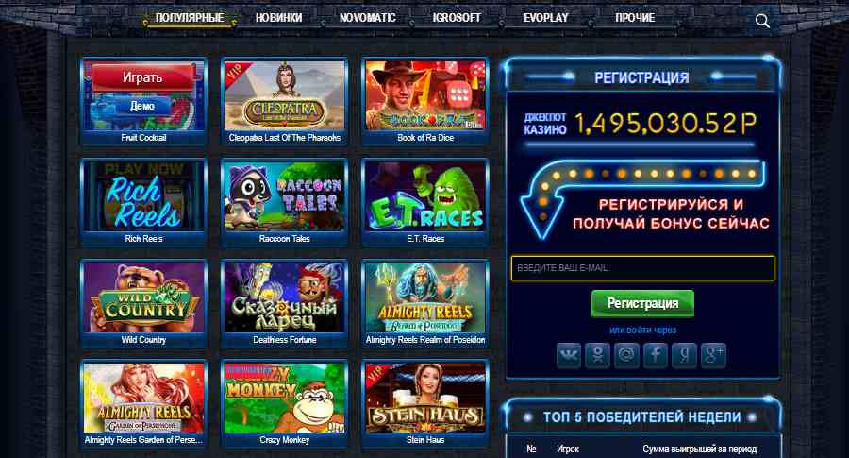Select the Популярные tab
The height and width of the screenshot is (458, 849).
coord(190,18)
